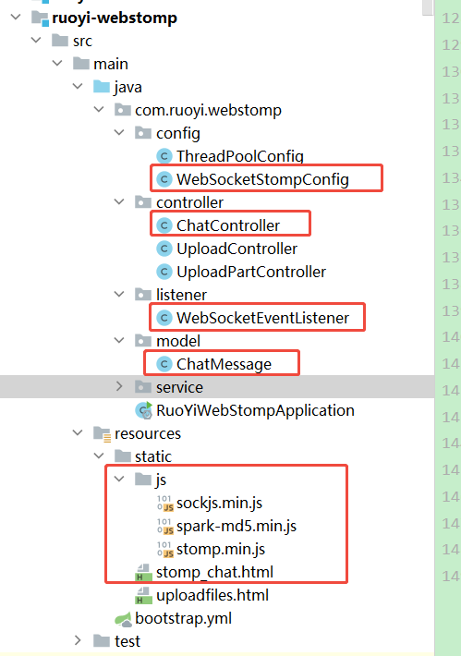Viewport: 461px width, 656px height.
Task: Click the ThreadPoolConfig class icon
Action: tap(164, 156)
